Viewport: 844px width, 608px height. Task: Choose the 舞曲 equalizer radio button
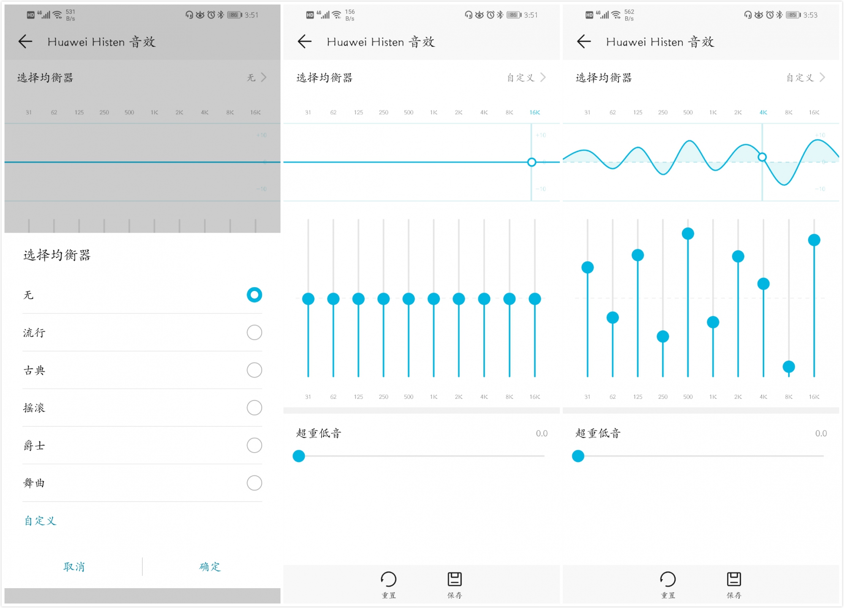pos(254,483)
